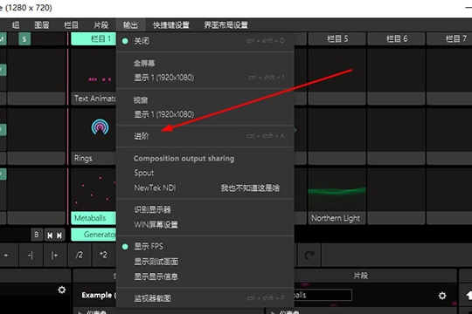This screenshot has width=472, height=314.
Task: Toggle the B button
Action: tap(37, 235)
